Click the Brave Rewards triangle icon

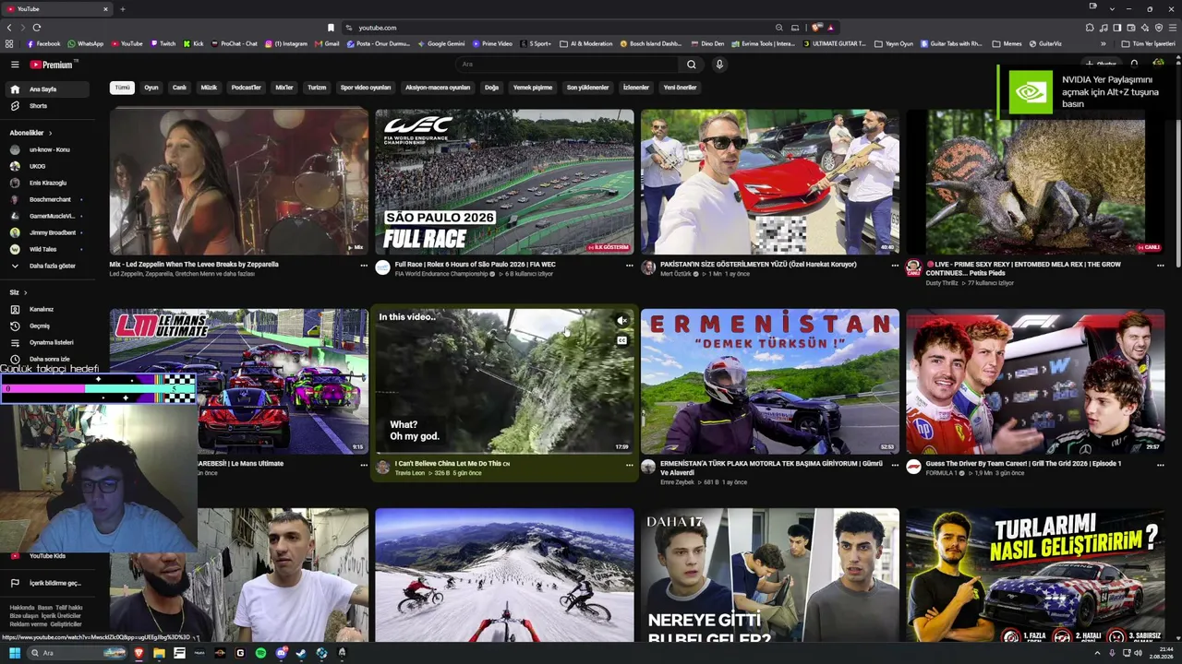pos(830,28)
